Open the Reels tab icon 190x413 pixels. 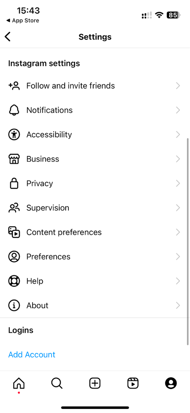click(x=133, y=383)
